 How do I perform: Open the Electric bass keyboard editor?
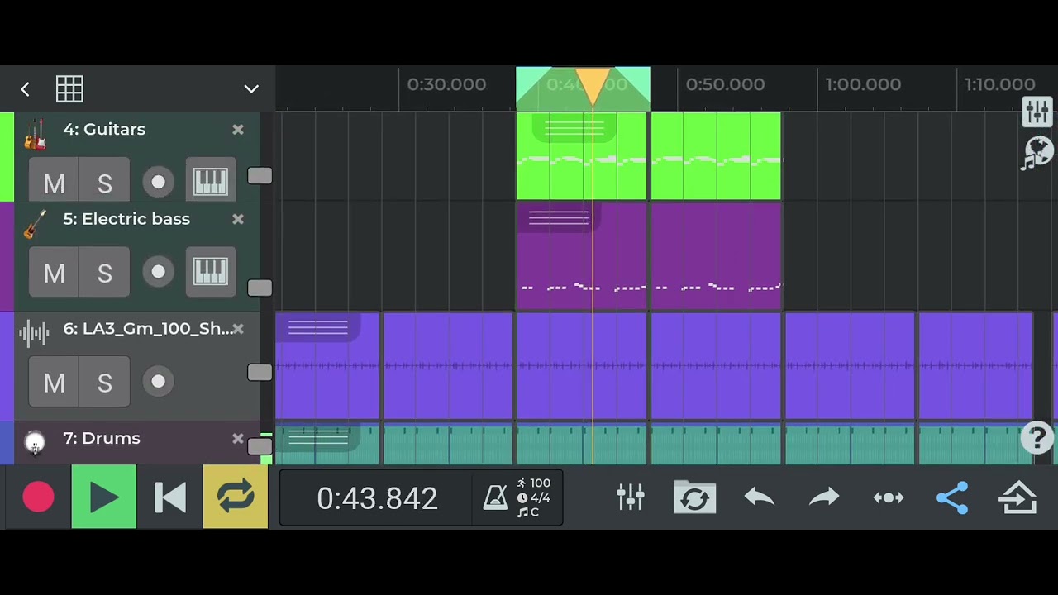(x=210, y=272)
